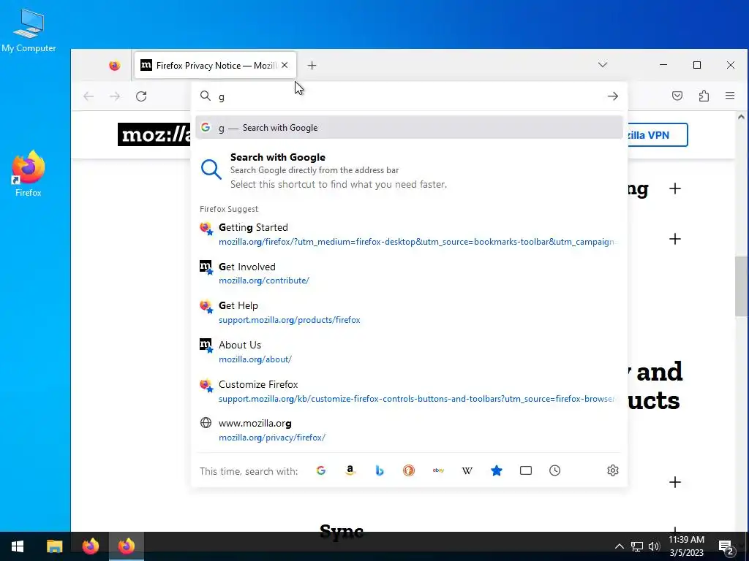Open Firefox application menu (hamburger)
Viewport: 749px width, 561px height.
pyautogui.click(x=729, y=96)
